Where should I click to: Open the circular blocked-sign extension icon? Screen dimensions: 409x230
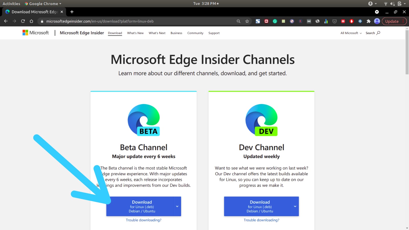[x=292, y=21]
